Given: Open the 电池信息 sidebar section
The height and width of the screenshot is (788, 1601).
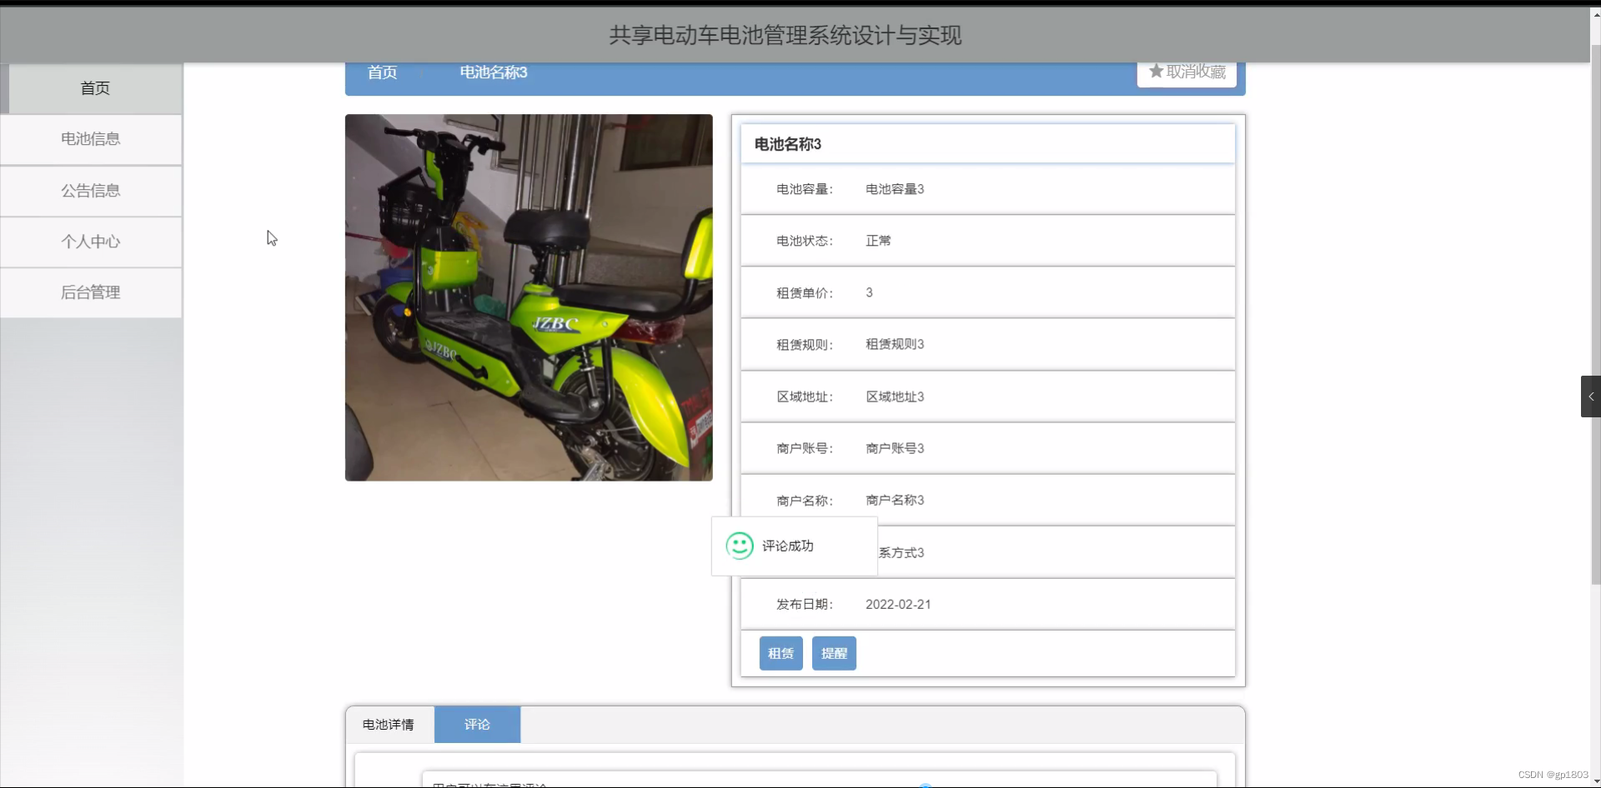Looking at the screenshot, I should (x=91, y=138).
